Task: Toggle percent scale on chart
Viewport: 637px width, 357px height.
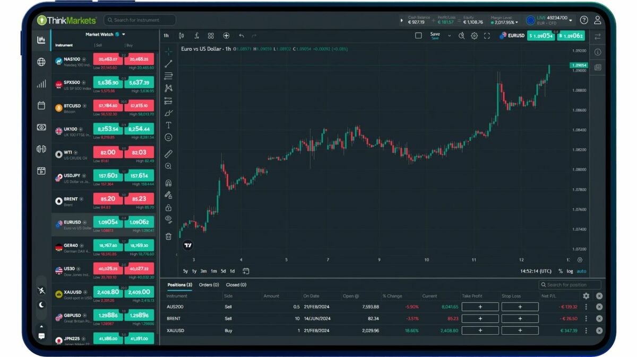Action: point(560,271)
